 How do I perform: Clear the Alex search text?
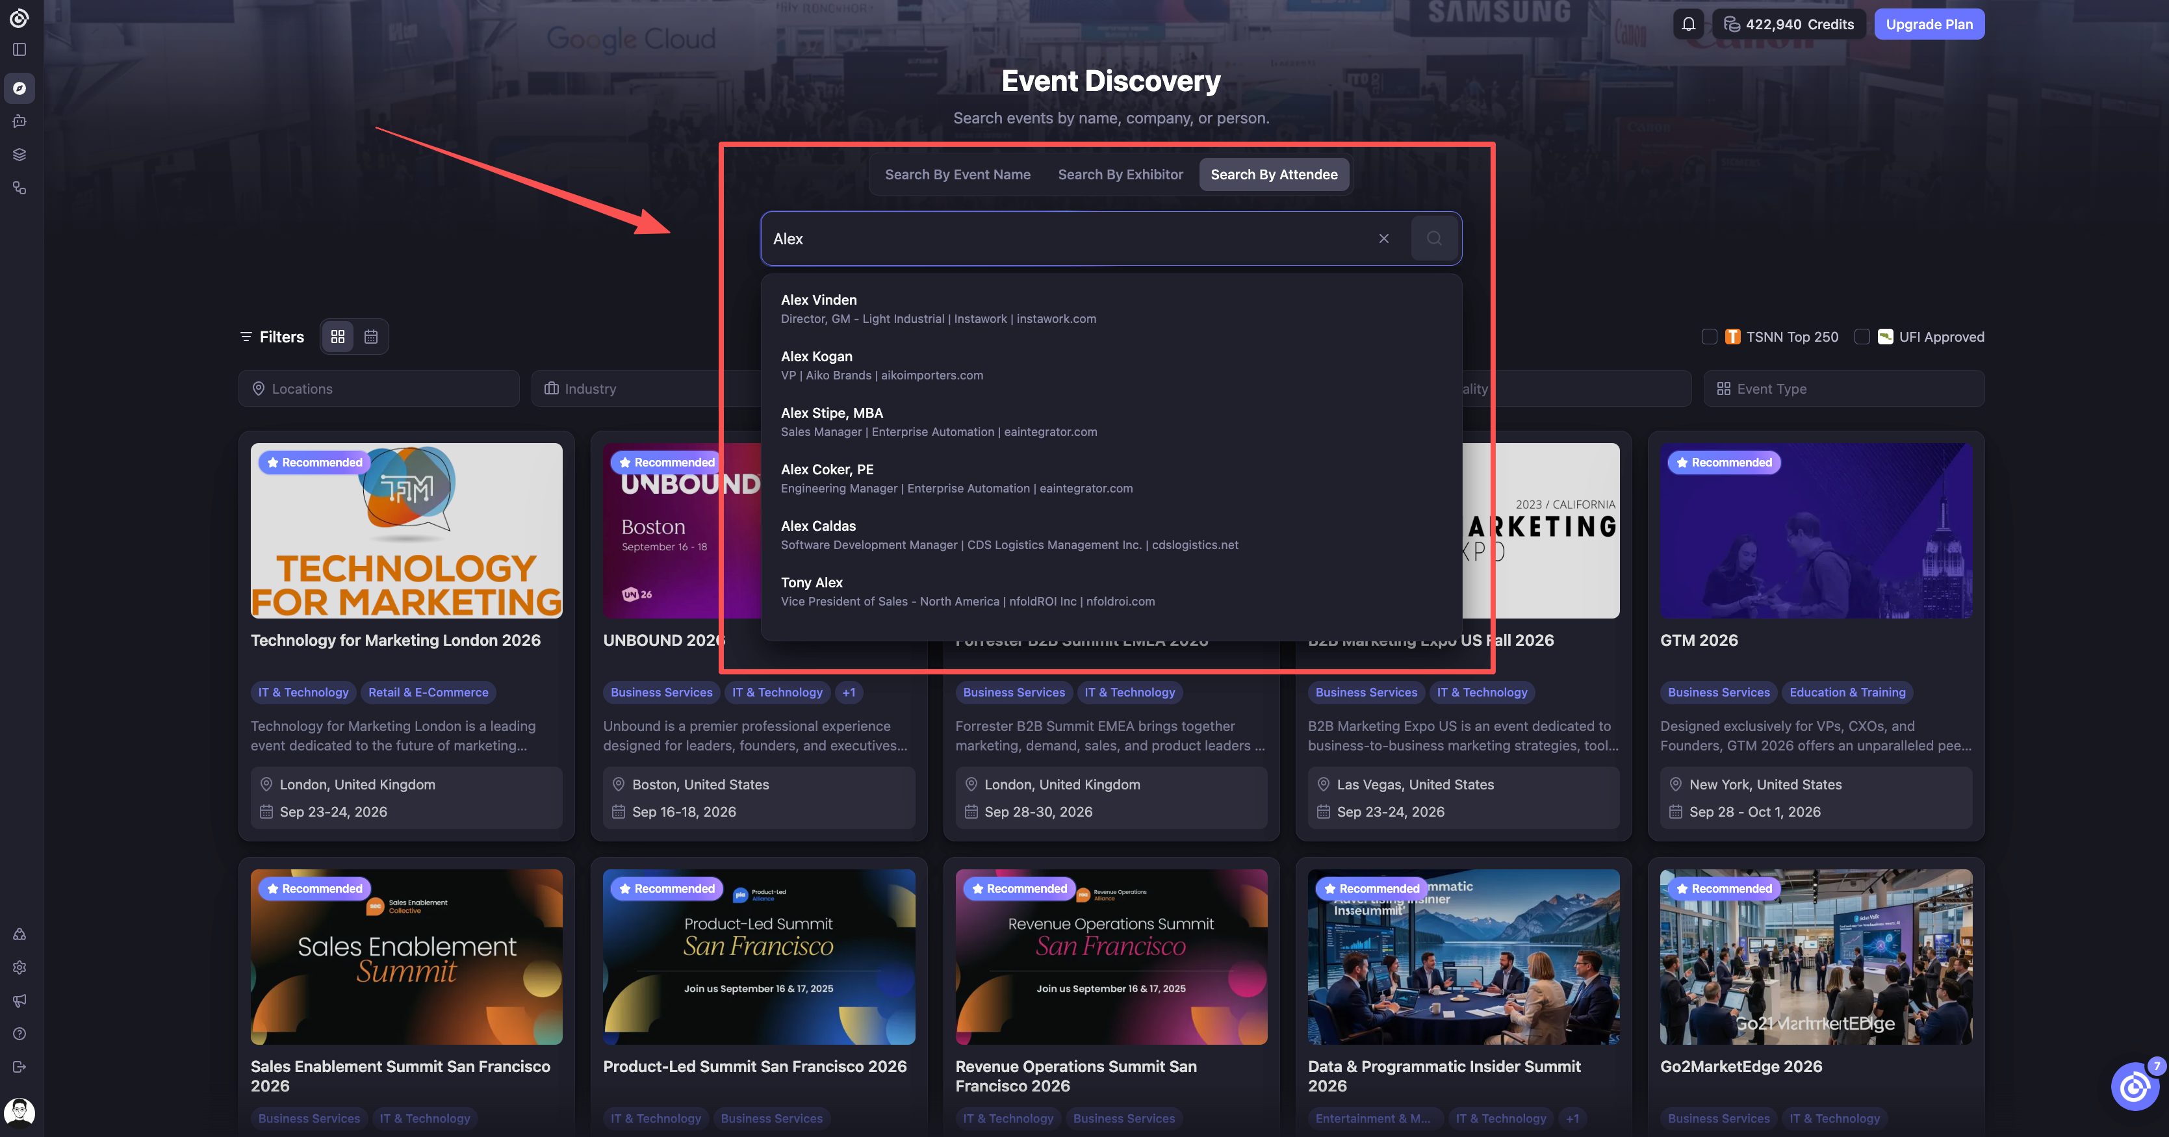(1383, 238)
